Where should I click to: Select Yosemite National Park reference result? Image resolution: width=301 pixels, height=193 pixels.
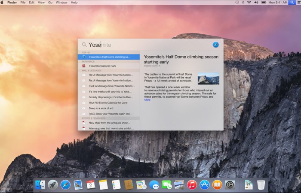click(x=102, y=66)
